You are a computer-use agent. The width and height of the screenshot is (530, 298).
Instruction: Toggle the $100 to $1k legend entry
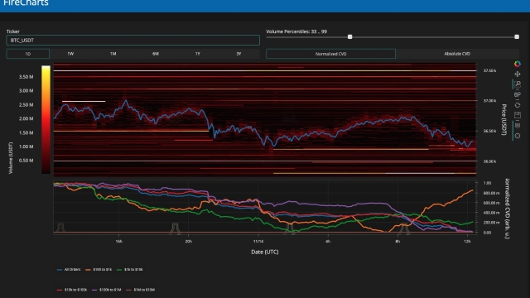click(x=99, y=270)
